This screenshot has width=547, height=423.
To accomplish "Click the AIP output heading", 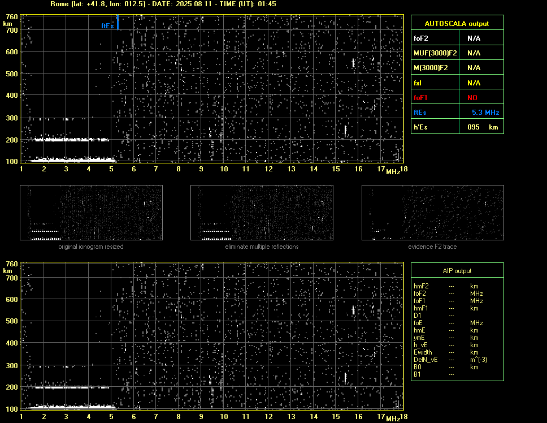I will click(457, 271).
